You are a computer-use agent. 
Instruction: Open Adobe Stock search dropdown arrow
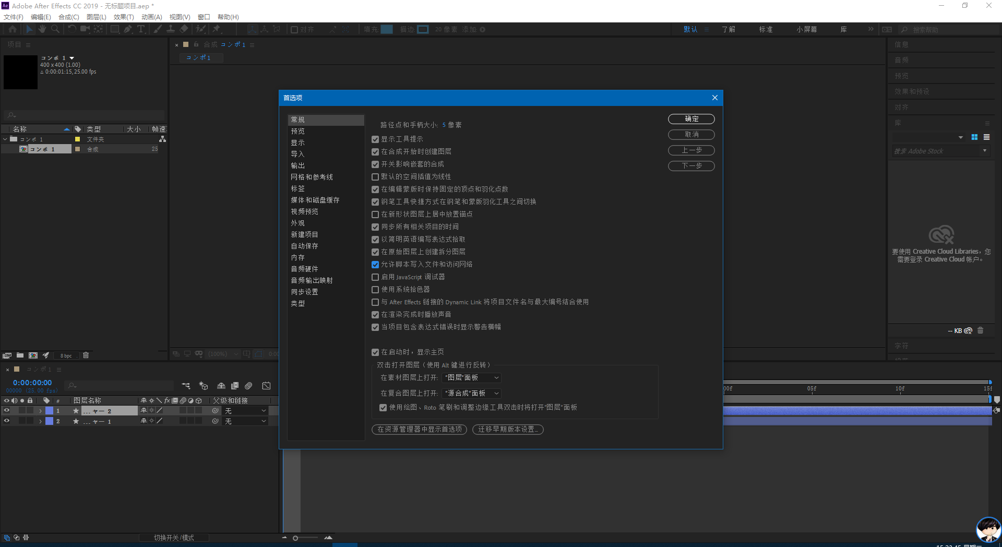tap(985, 151)
